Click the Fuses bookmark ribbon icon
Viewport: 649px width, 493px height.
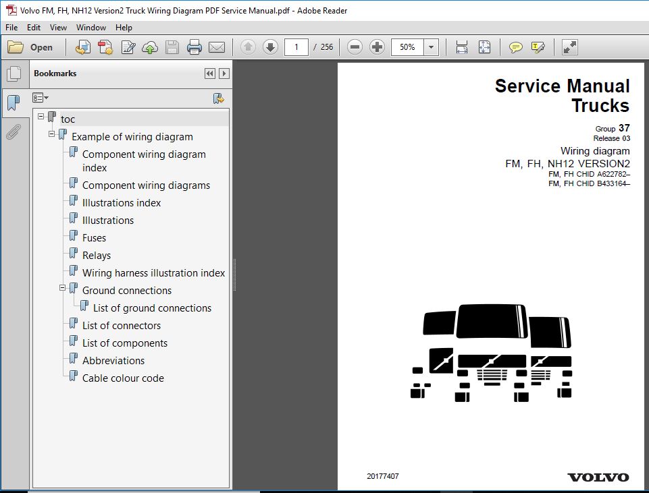tap(73, 236)
